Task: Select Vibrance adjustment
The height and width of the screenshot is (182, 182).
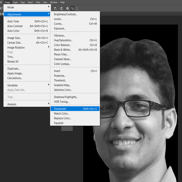Action: coord(75,35)
